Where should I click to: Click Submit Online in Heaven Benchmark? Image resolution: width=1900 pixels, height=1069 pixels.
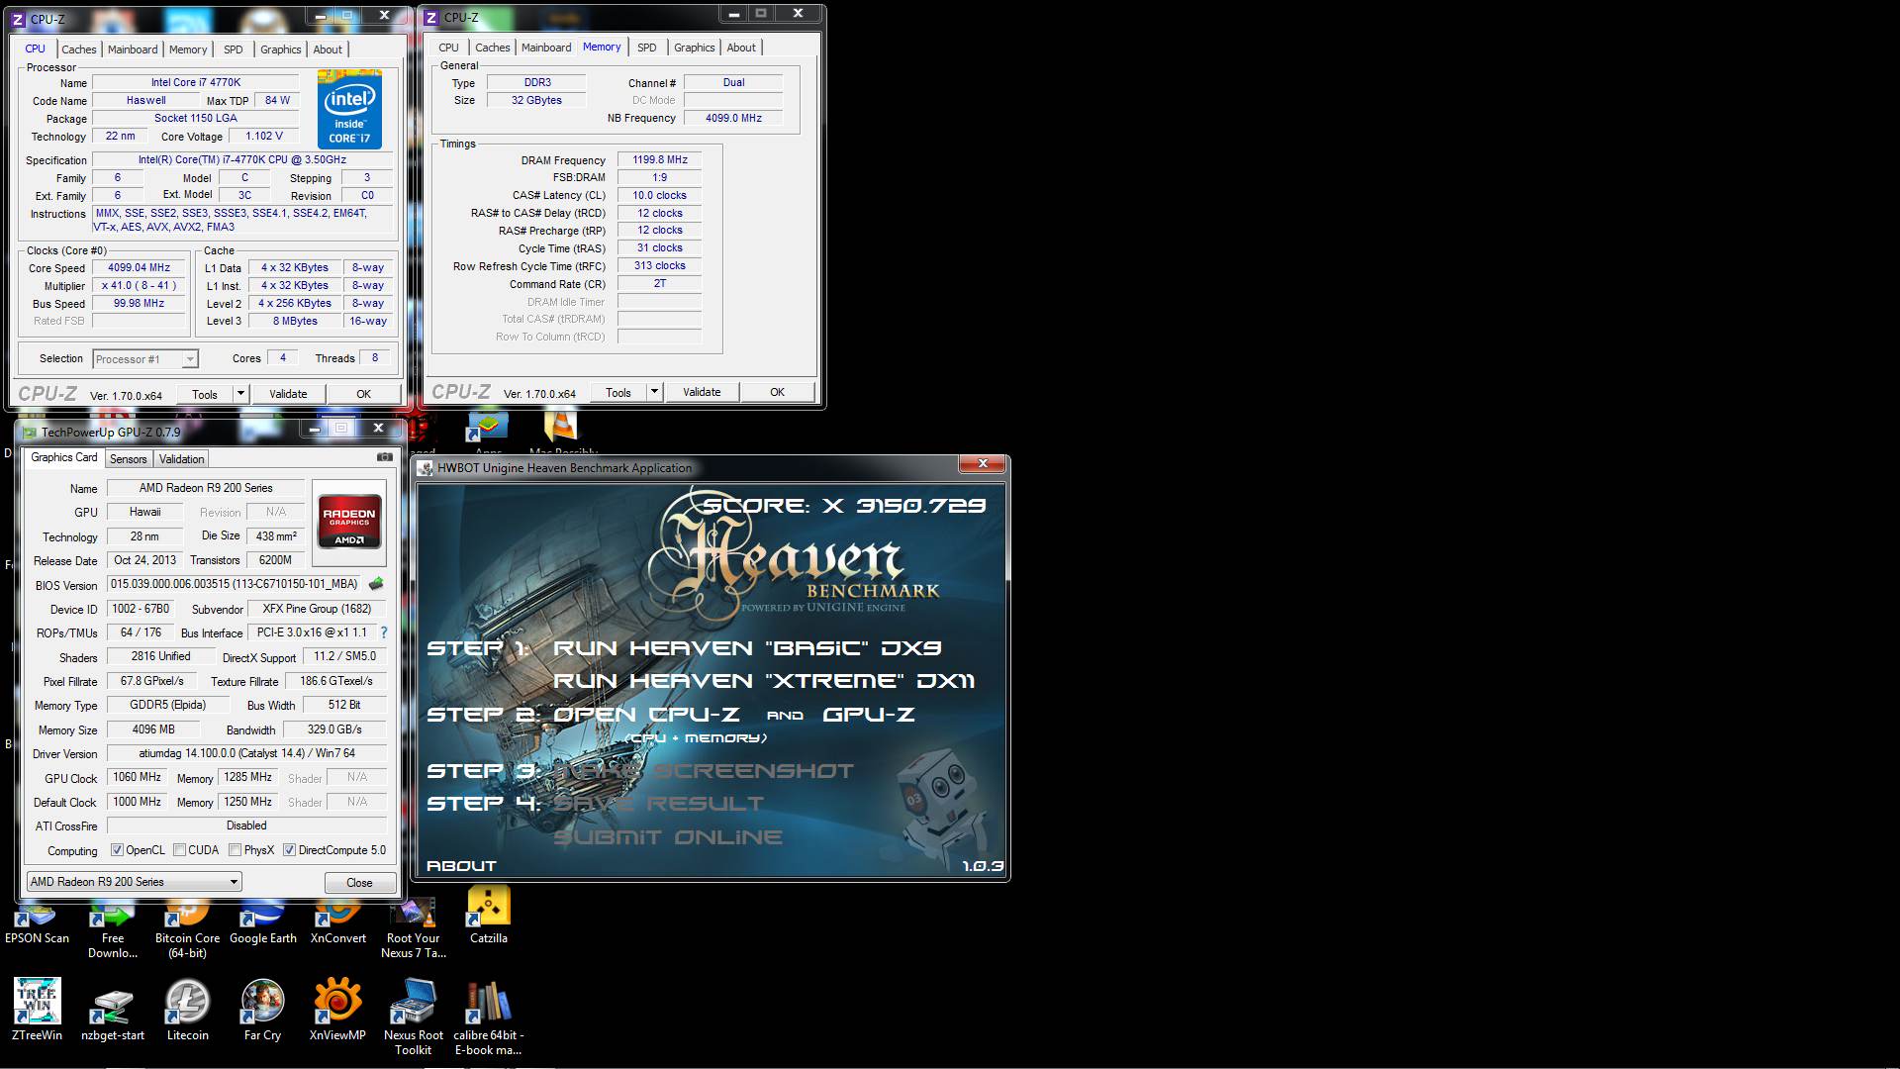pos(668,837)
